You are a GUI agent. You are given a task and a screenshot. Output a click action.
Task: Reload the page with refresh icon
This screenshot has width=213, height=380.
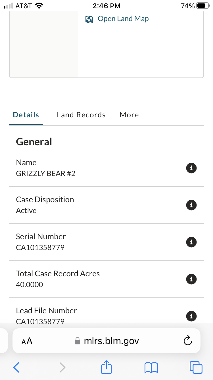pyautogui.click(x=188, y=341)
